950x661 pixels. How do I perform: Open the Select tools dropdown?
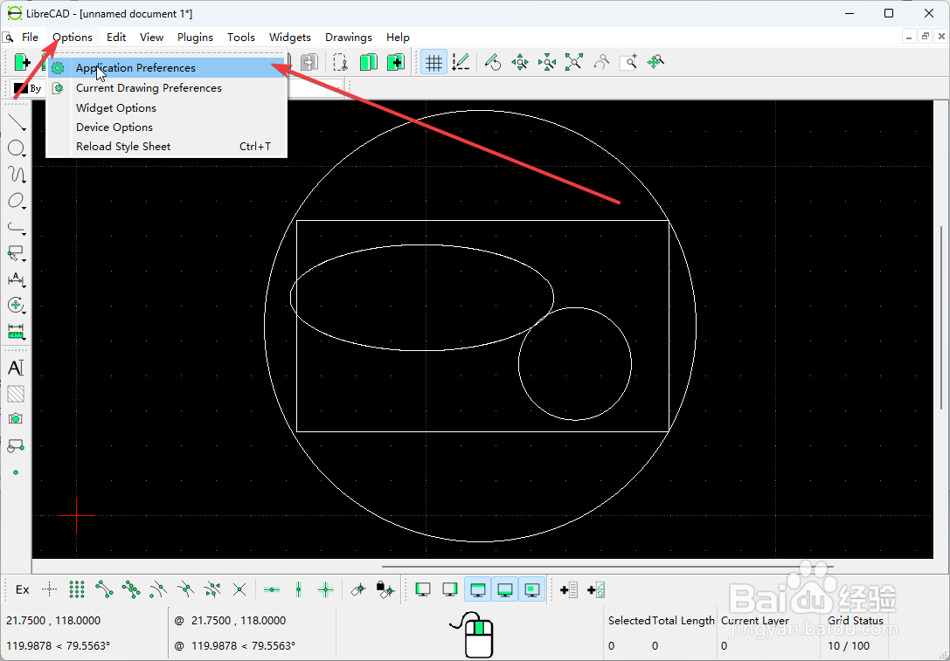[x=17, y=253]
